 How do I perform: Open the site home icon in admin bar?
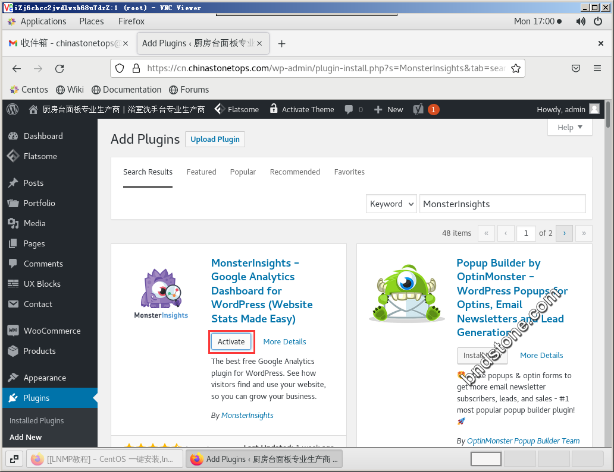pos(33,109)
